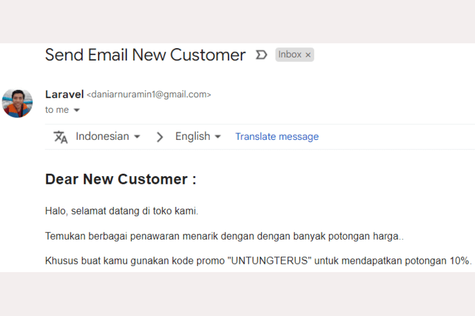
Task: Open the Indonesian source language dropdown
Action: click(107, 136)
